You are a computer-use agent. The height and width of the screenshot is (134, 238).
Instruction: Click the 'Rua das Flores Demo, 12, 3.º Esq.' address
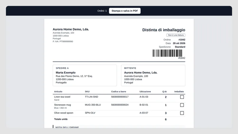point(74,76)
